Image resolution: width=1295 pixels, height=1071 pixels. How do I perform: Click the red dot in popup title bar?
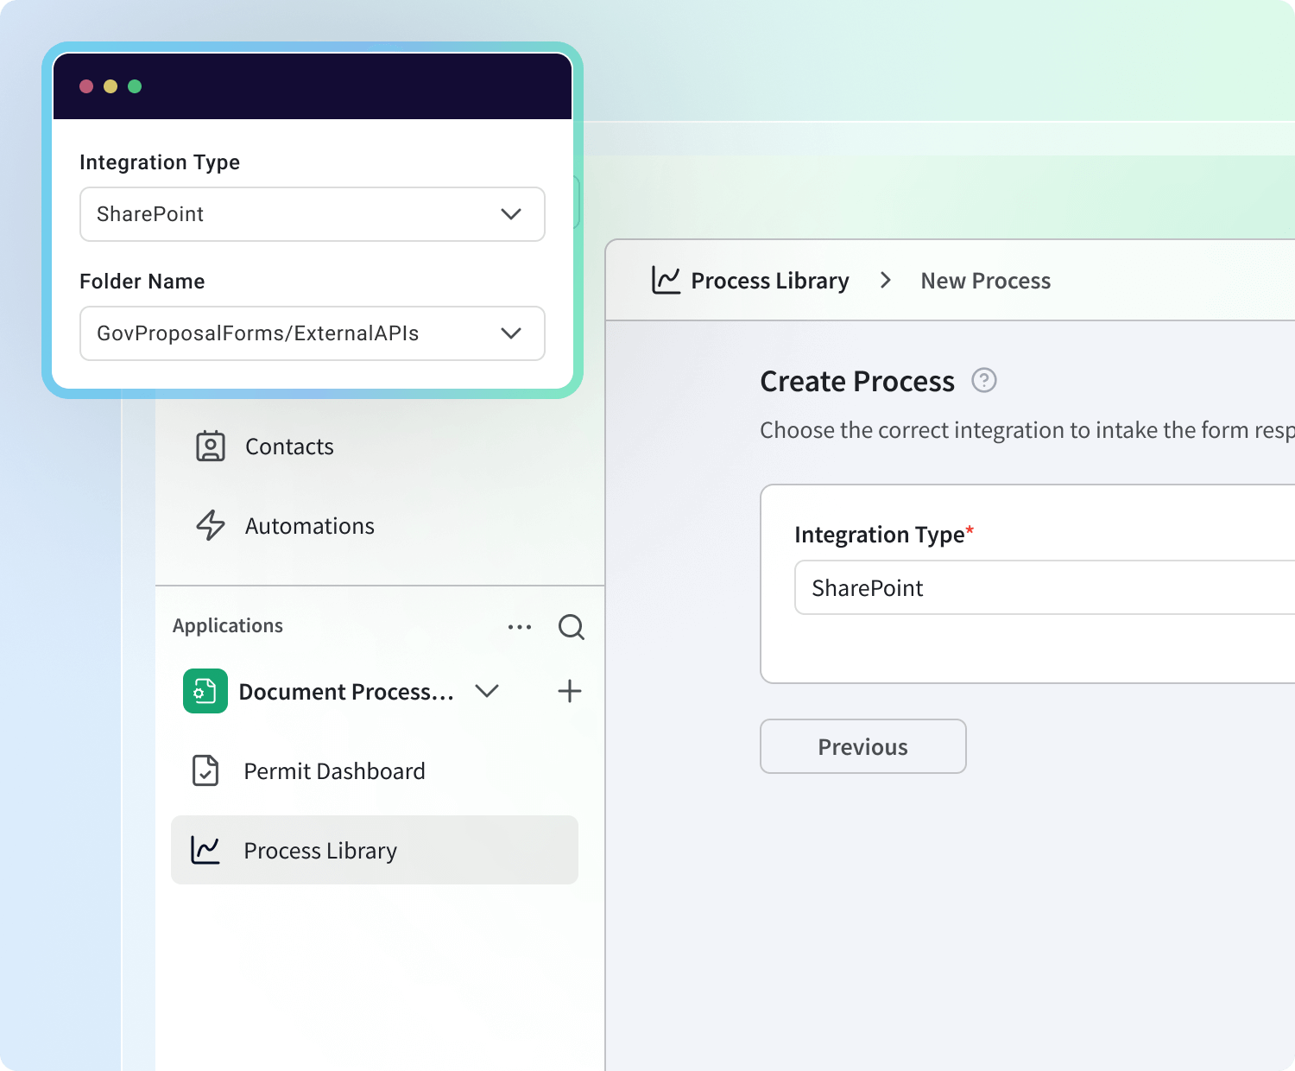(86, 86)
